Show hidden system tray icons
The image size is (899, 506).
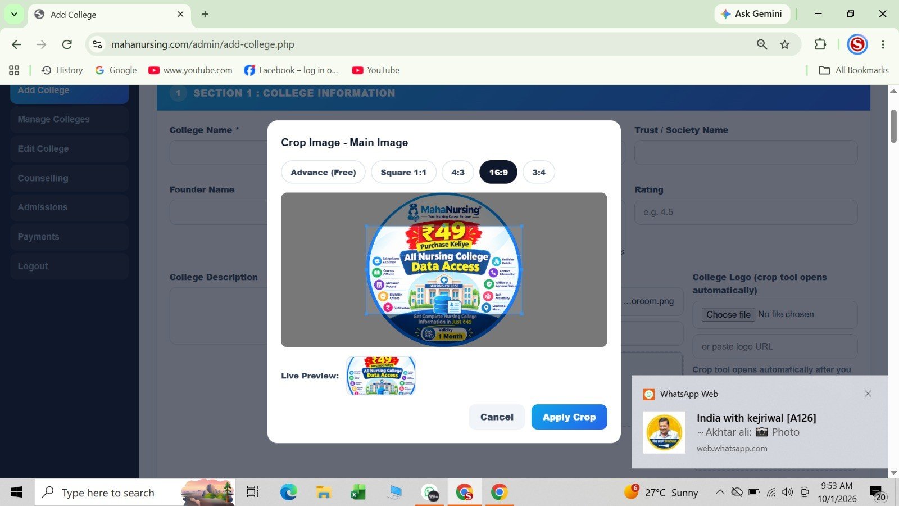pyautogui.click(x=720, y=493)
